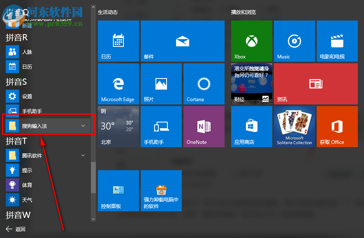Open the Cortana tile
The width and height of the screenshot is (364, 238).
tap(204, 84)
